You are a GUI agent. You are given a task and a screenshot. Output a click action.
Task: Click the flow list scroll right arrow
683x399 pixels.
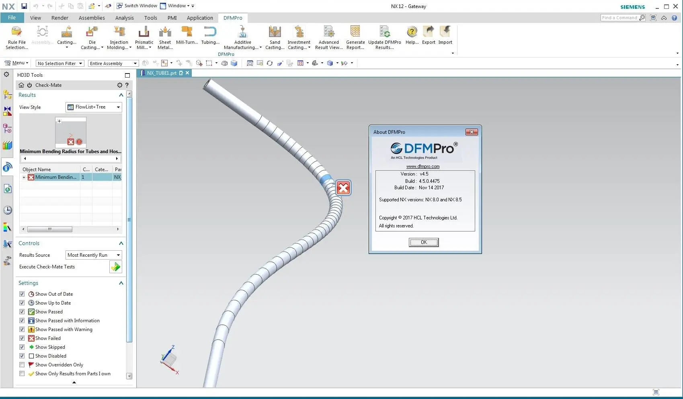117,159
